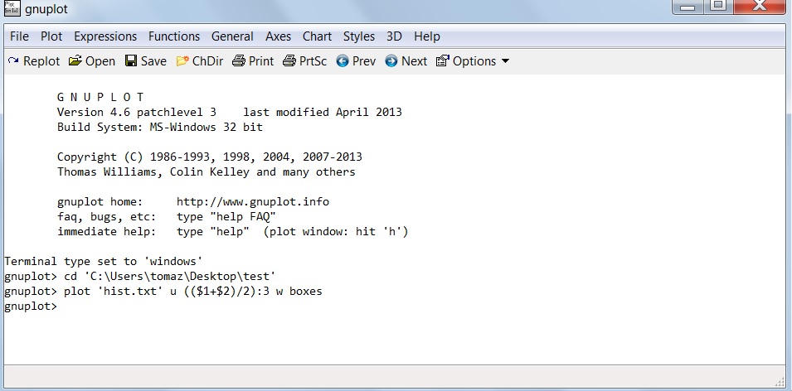Click the 'type "help FAQ"' text
Image resolution: width=792 pixels, height=391 pixels.
tap(226, 217)
